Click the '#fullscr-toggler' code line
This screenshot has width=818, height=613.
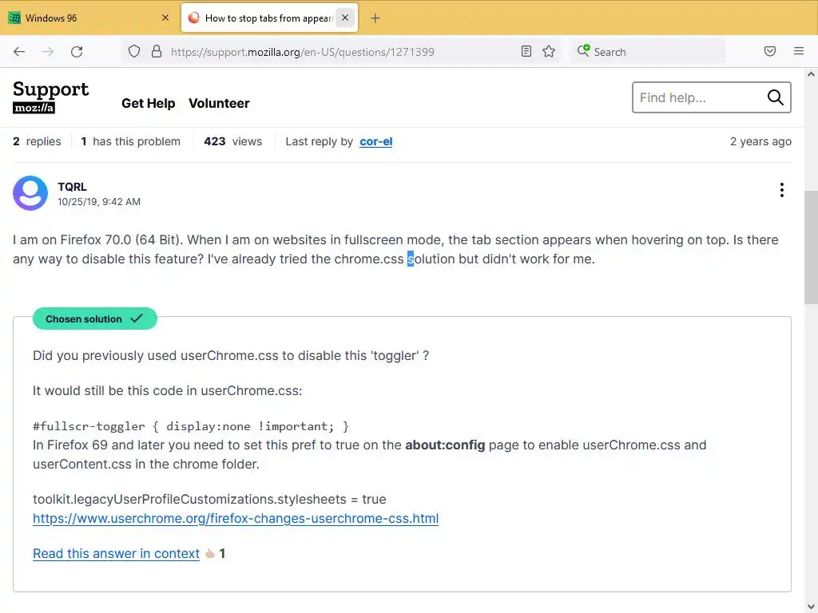[191, 426]
